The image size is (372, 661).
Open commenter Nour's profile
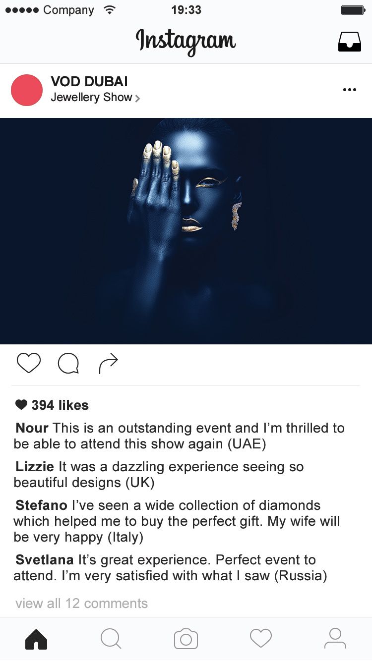click(32, 428)
